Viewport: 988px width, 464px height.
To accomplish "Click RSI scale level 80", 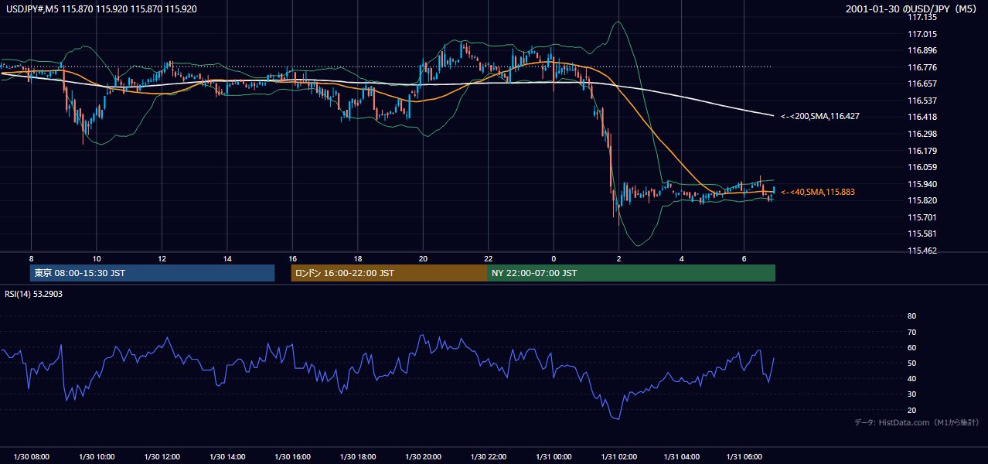I will 911,316.
